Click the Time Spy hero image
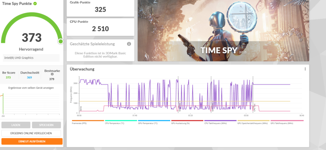This screenshot has height=150, width=326. (223, 31)
